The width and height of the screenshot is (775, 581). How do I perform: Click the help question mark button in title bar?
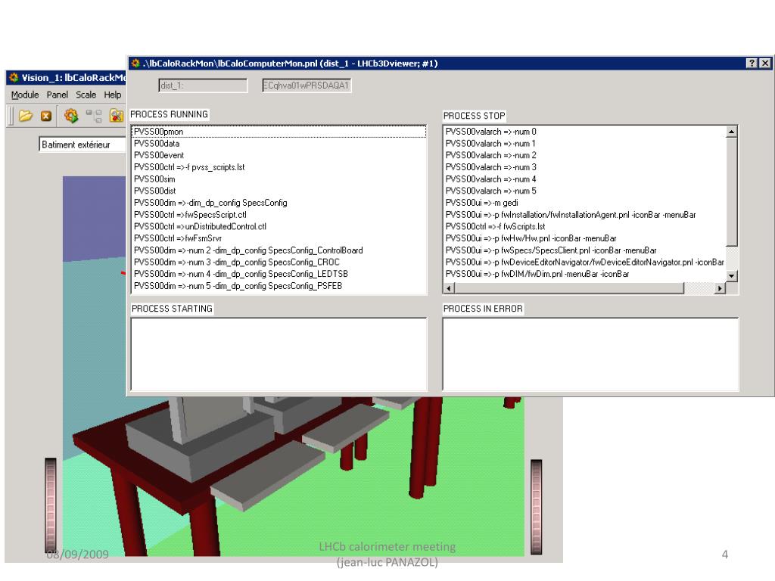point(752,64)
